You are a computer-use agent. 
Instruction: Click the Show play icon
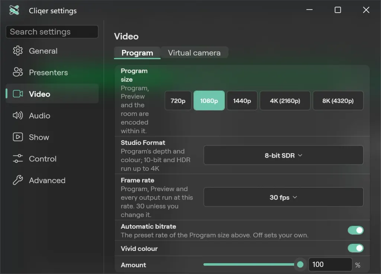tap(18, 137)
